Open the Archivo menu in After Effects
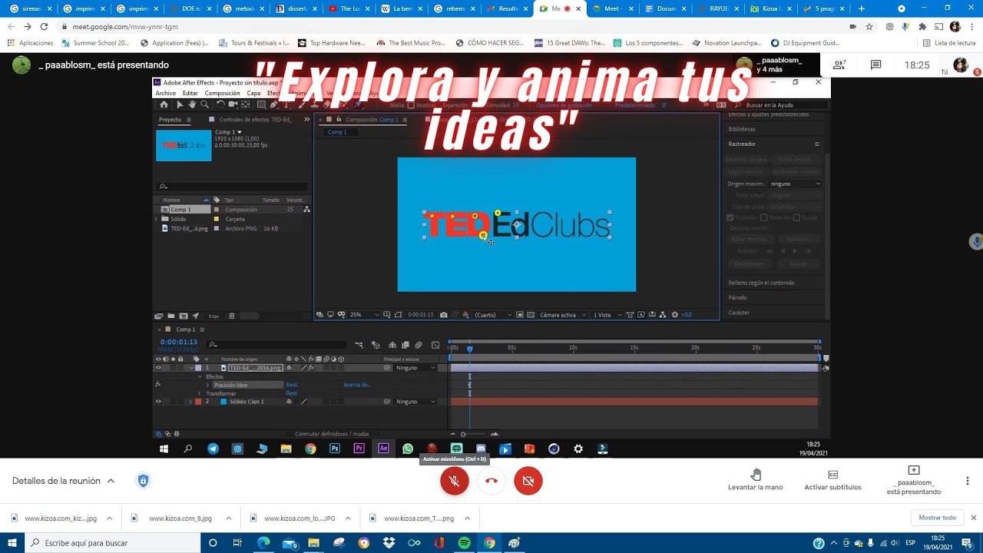 166,93
